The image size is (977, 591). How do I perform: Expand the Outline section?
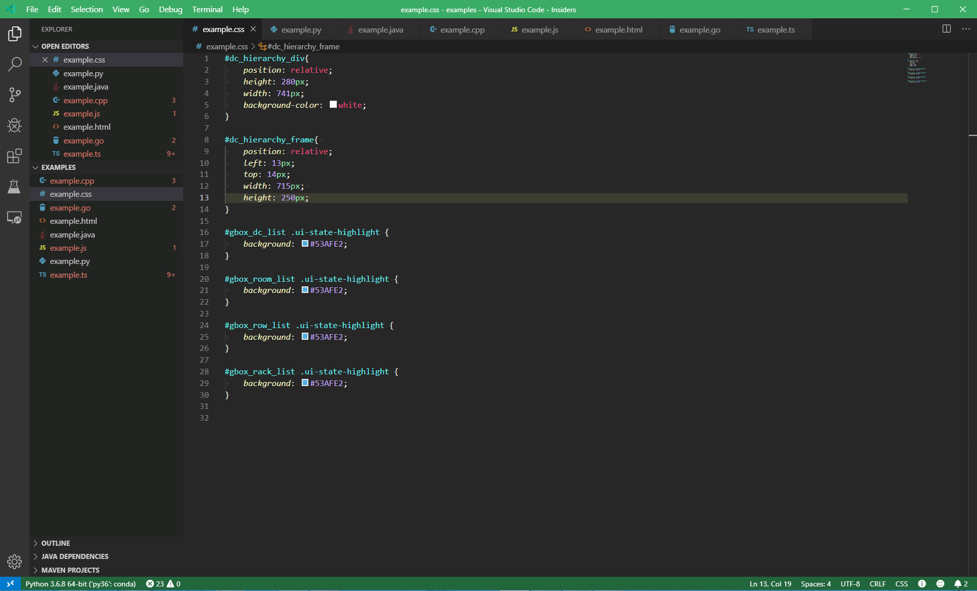tap(55, 543)
